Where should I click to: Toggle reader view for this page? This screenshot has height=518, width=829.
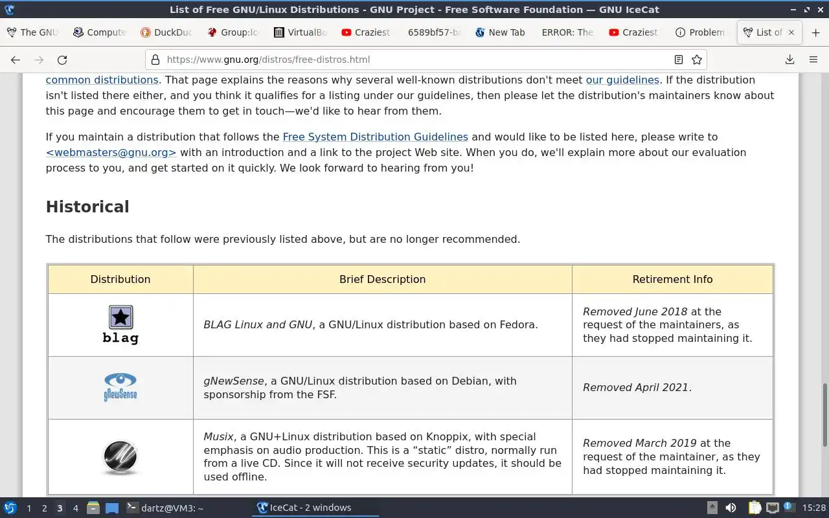[678, 60]
